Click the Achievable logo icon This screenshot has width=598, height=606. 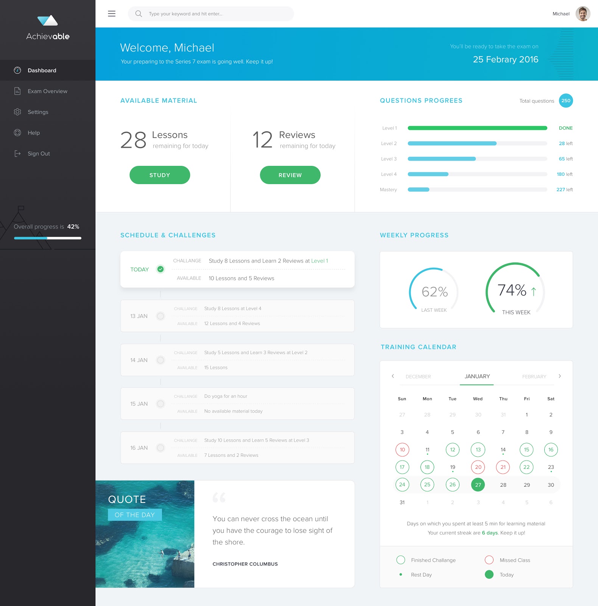point(48,20)
